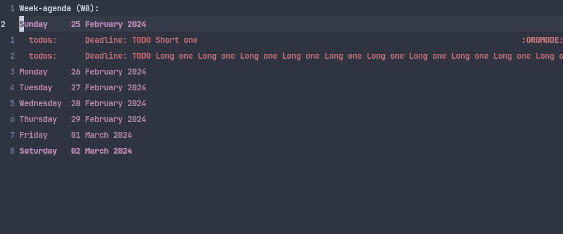Click the current line number beside Sunday

pos(3,24)
